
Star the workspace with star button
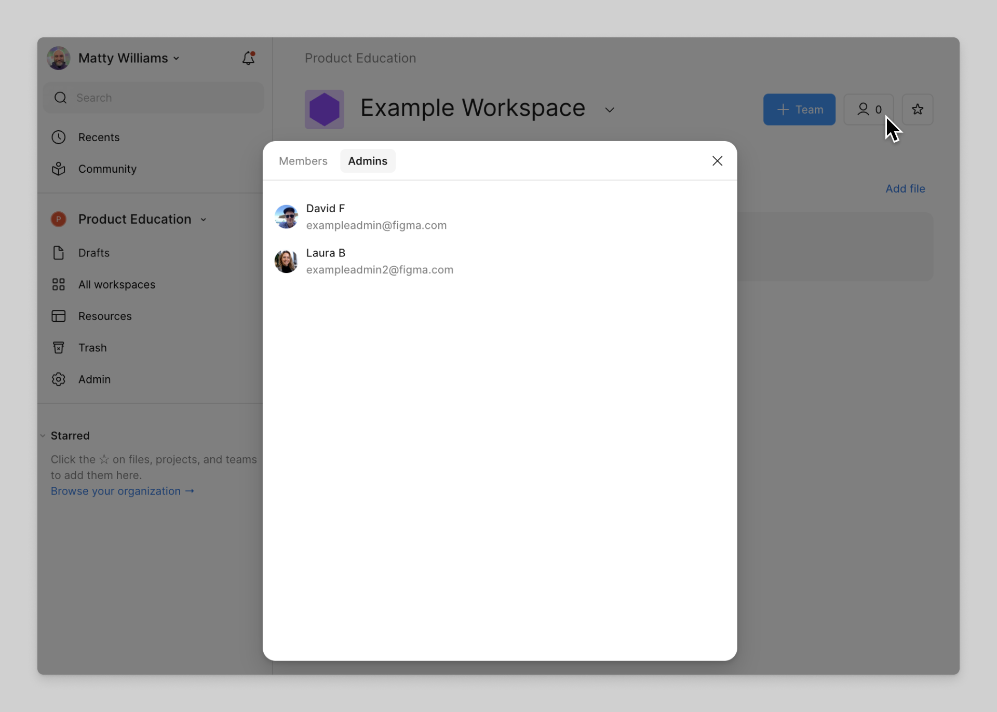917,109
